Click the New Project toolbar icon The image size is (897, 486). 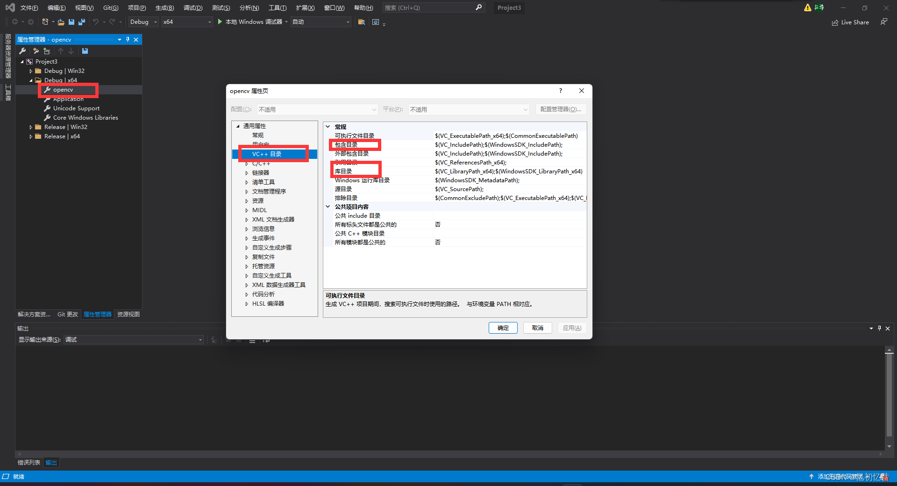click(x=45, y=22)
